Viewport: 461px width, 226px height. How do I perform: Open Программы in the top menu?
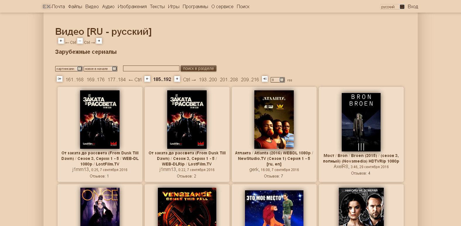pyautogui.click(x=195, y=6)
